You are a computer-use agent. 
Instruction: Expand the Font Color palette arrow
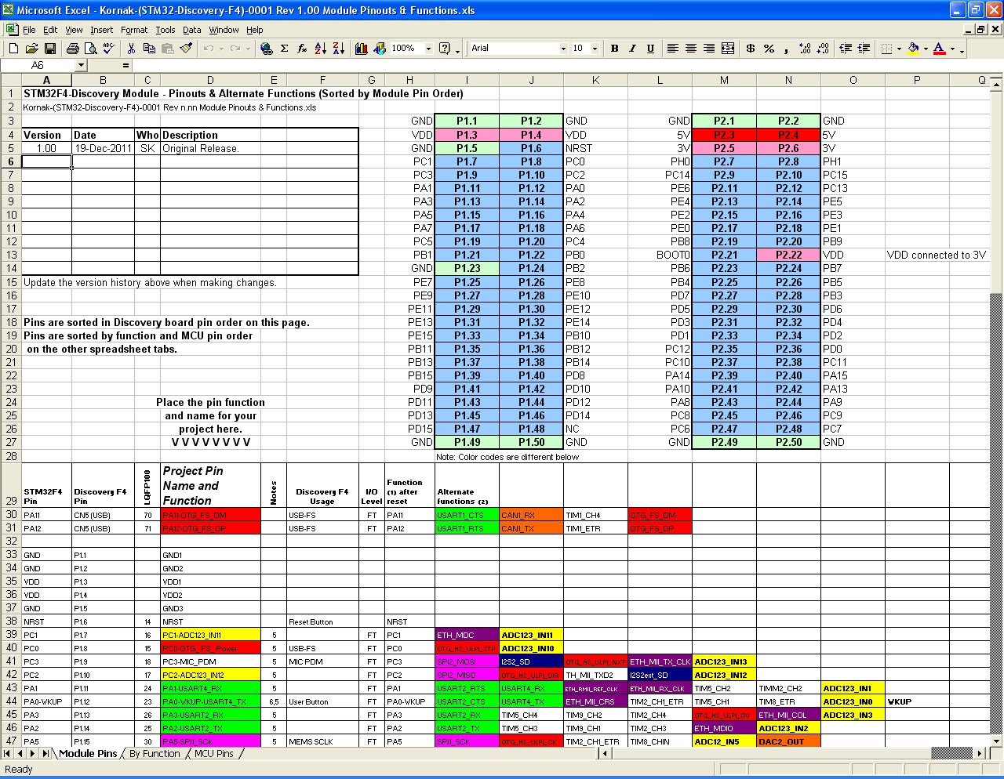click(x=952, y=49)
